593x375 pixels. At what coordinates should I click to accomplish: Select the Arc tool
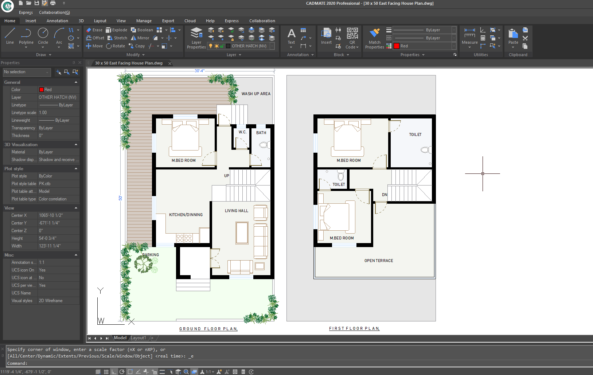(x=59, y=36)
